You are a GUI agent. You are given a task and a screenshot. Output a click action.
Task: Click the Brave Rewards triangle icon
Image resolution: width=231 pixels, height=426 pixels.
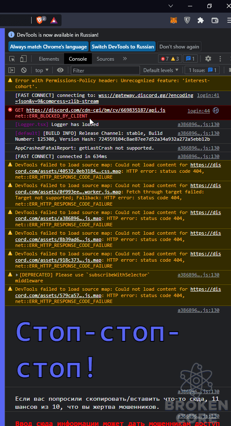pos(54,20)
